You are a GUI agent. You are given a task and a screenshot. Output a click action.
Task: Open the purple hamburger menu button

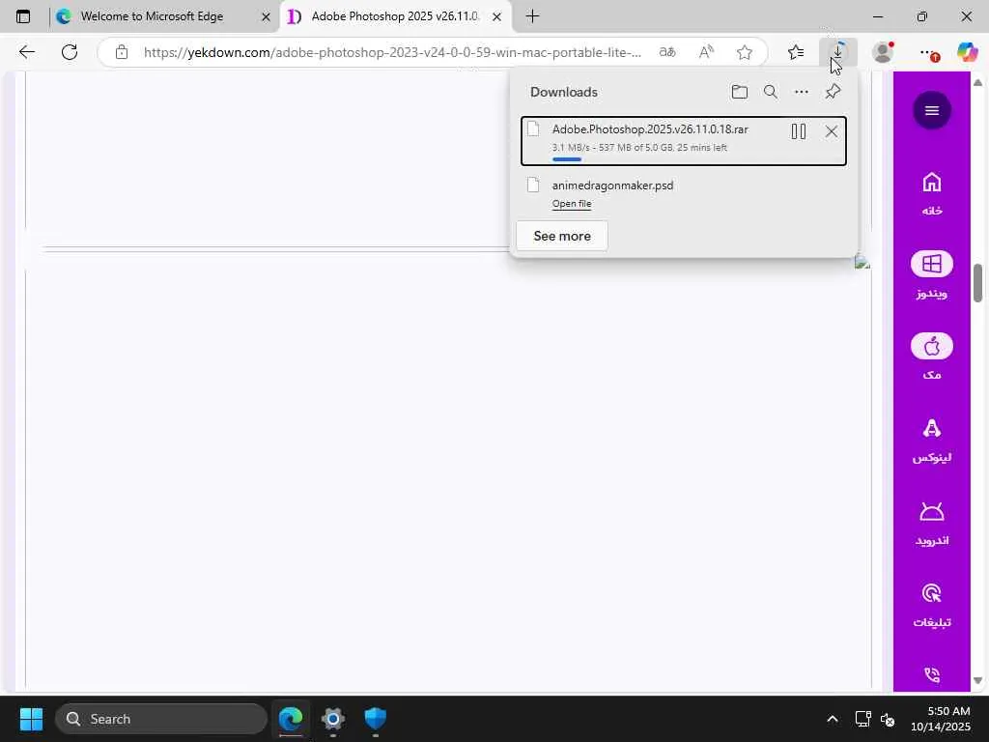(x=932, y=110)
